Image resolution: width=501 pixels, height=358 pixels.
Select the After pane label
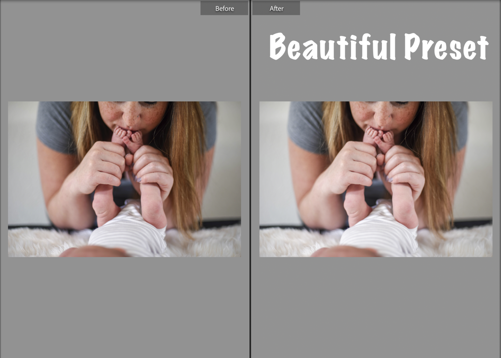coord(276,8)
